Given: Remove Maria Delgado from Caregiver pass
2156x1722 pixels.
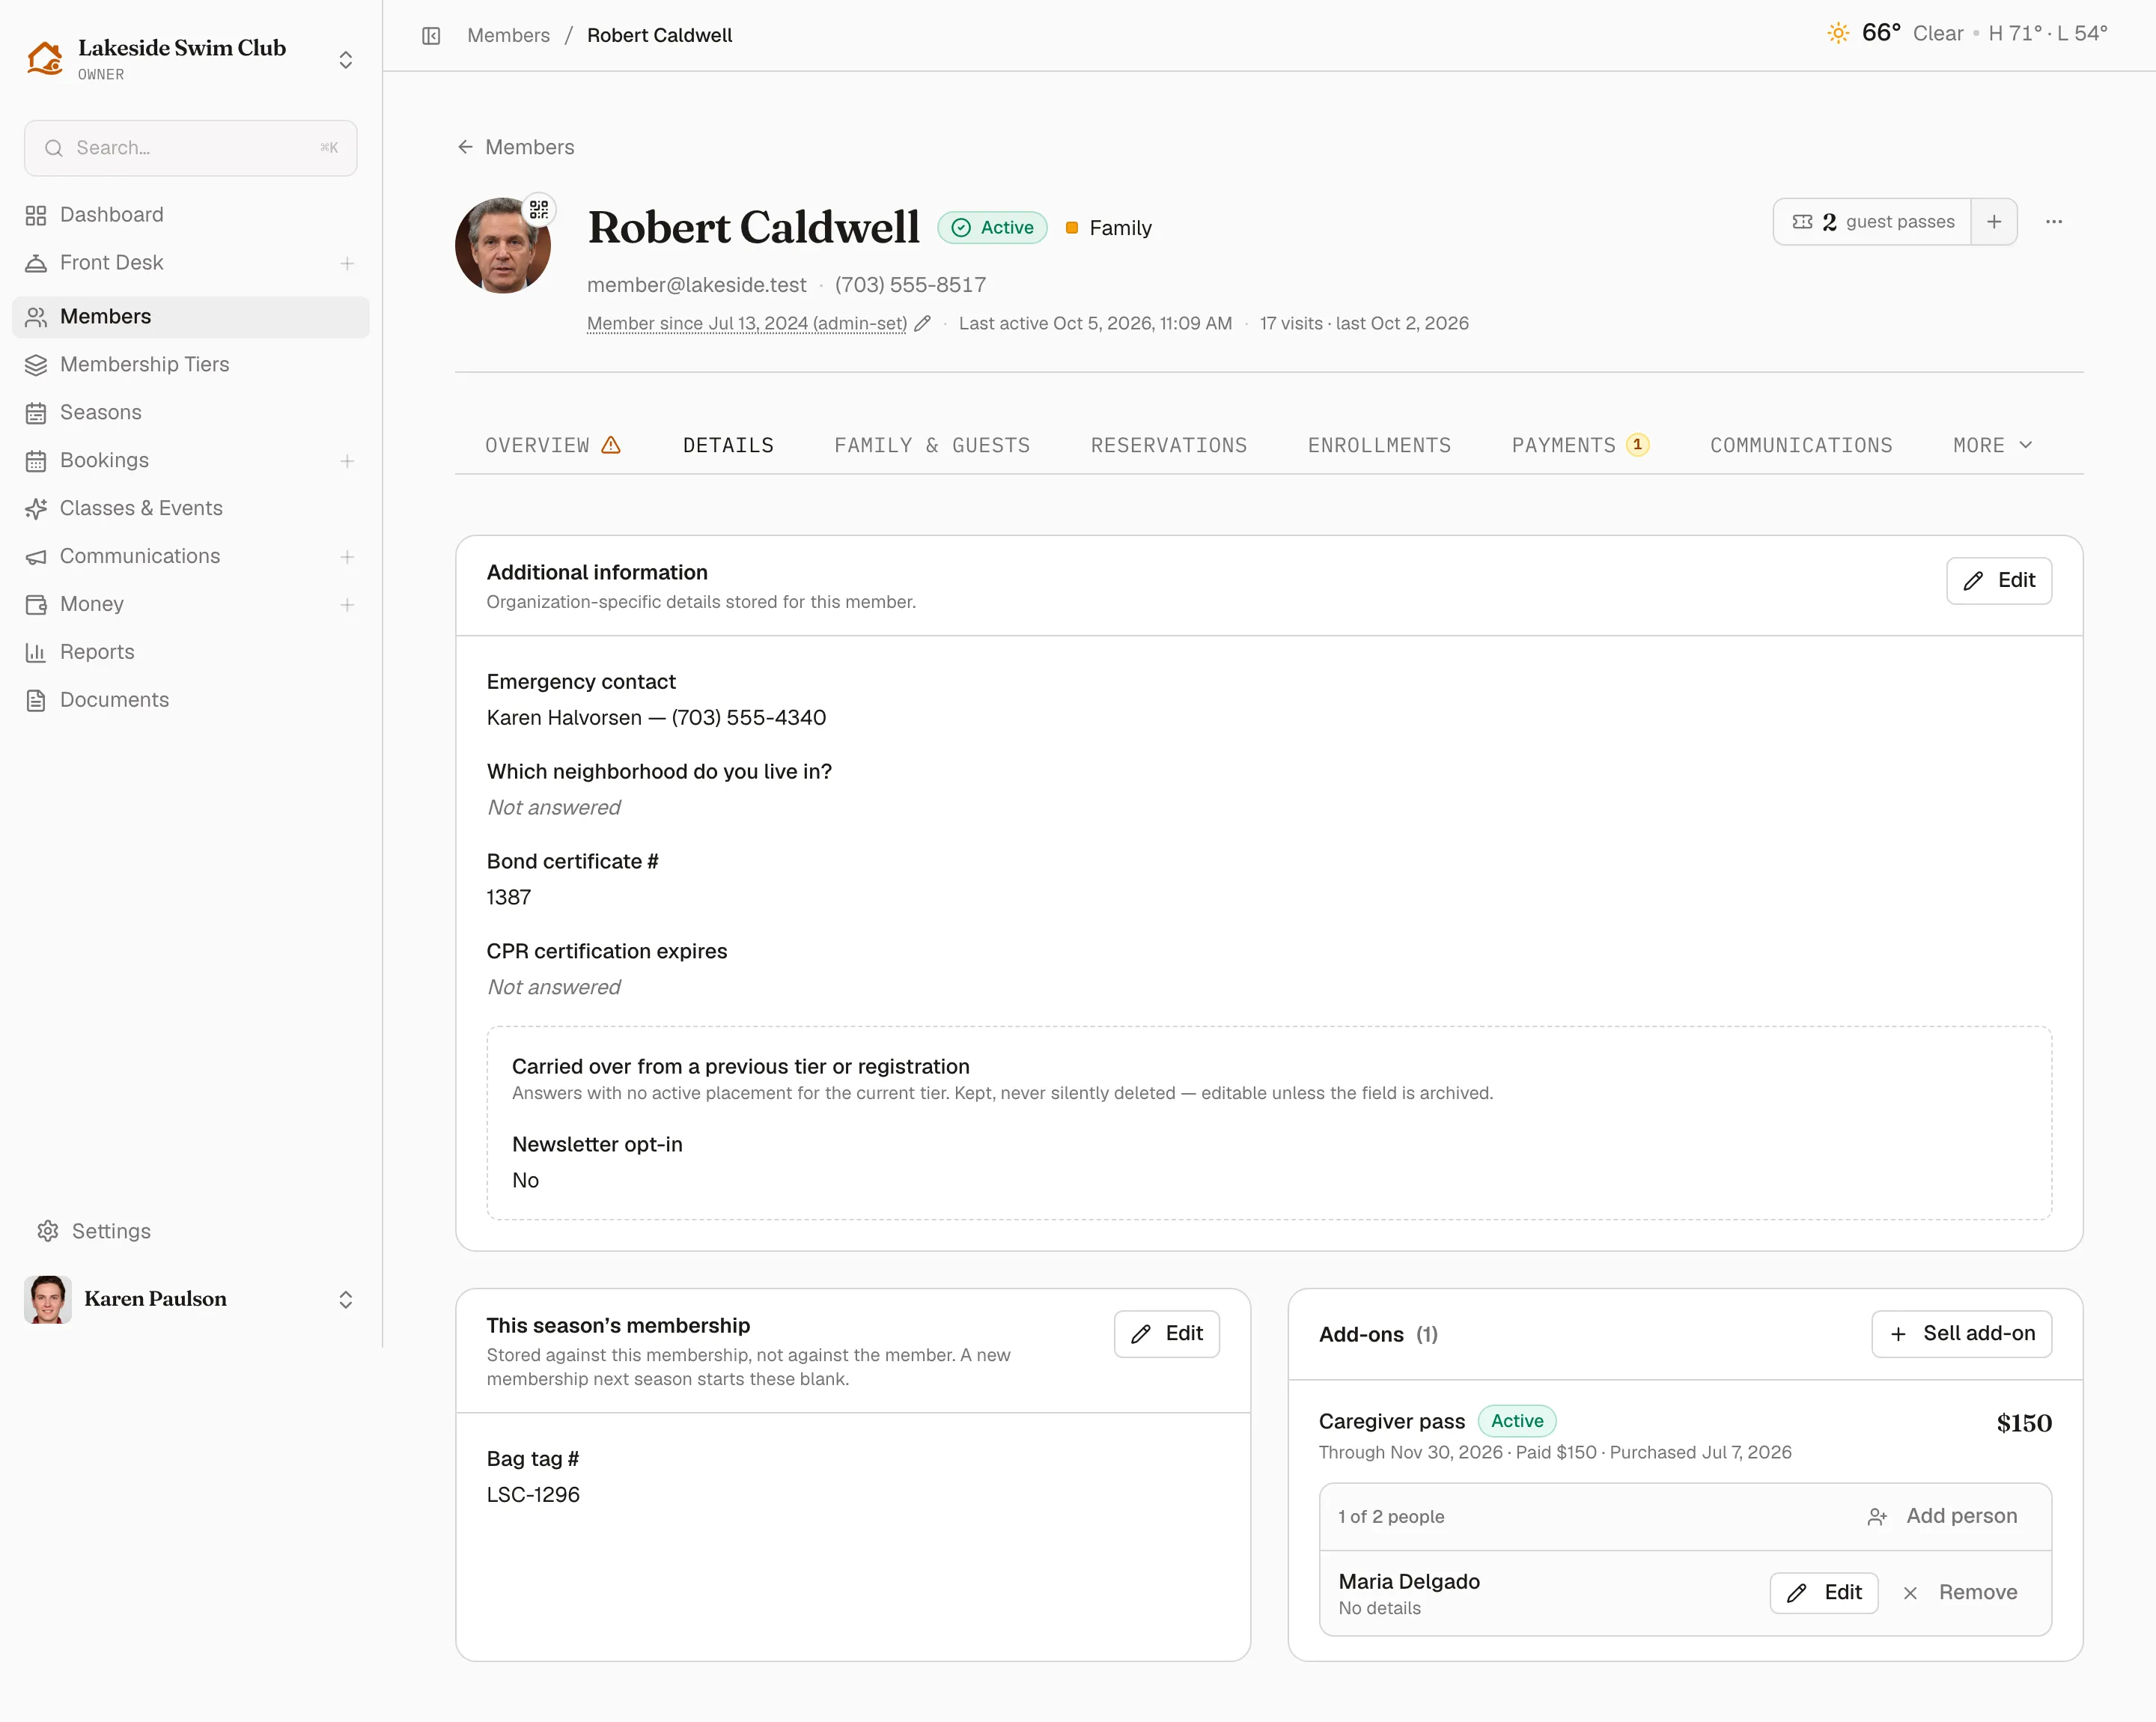Looking at the screenshot, I should click(1960, 1592).
